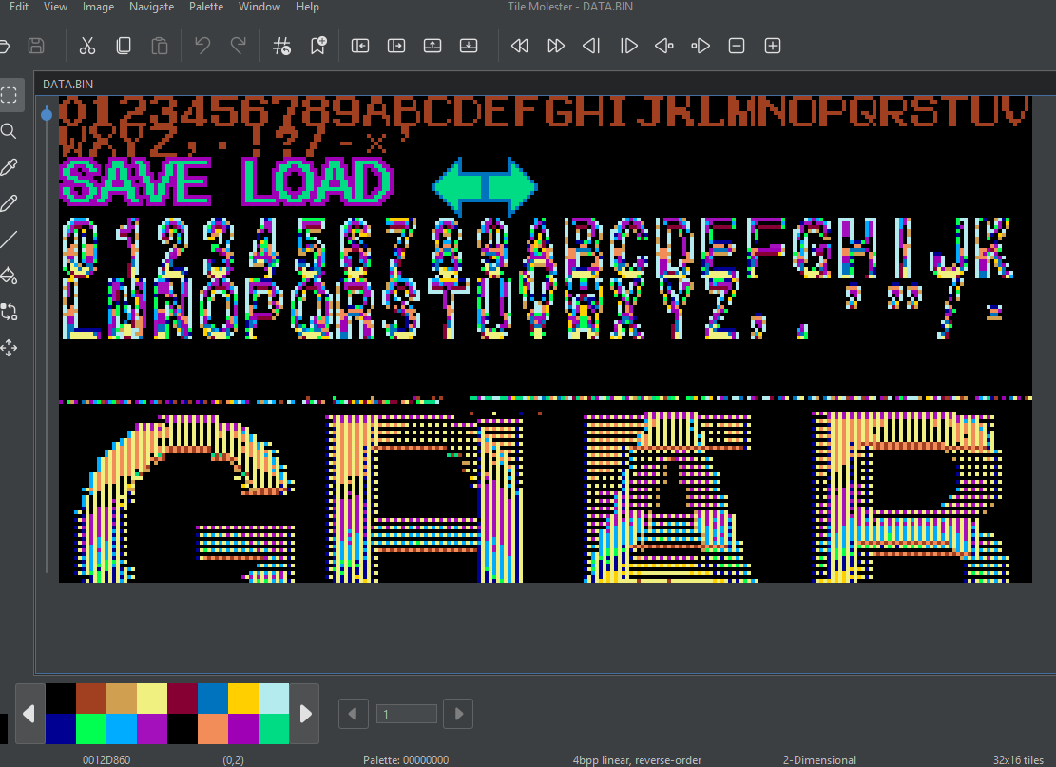Screen dimensions: 1056x767
Task: Activate the Line drawing tool
Action: [10, 240]
